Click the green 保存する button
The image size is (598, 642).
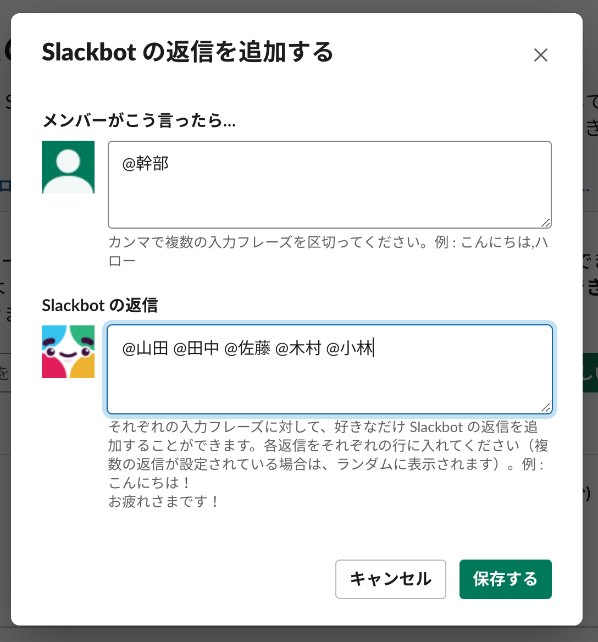pyautogui.click(x=505, y=579)
